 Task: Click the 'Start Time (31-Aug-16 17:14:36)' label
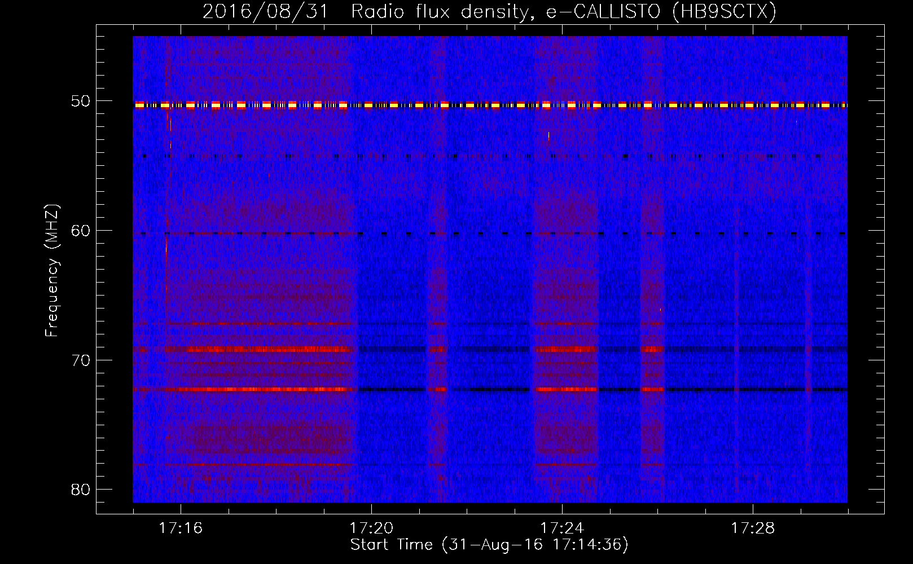489,545
